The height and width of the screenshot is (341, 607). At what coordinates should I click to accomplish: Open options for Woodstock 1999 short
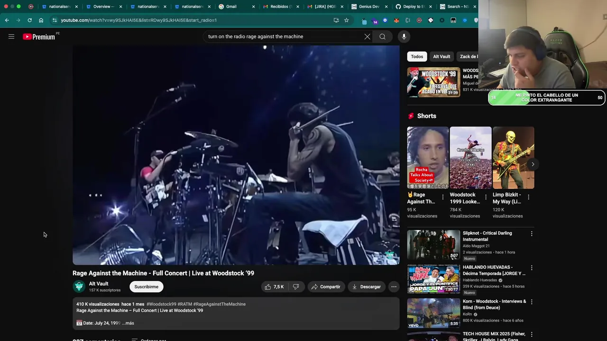pyautogui.click(x=486, y=197)
